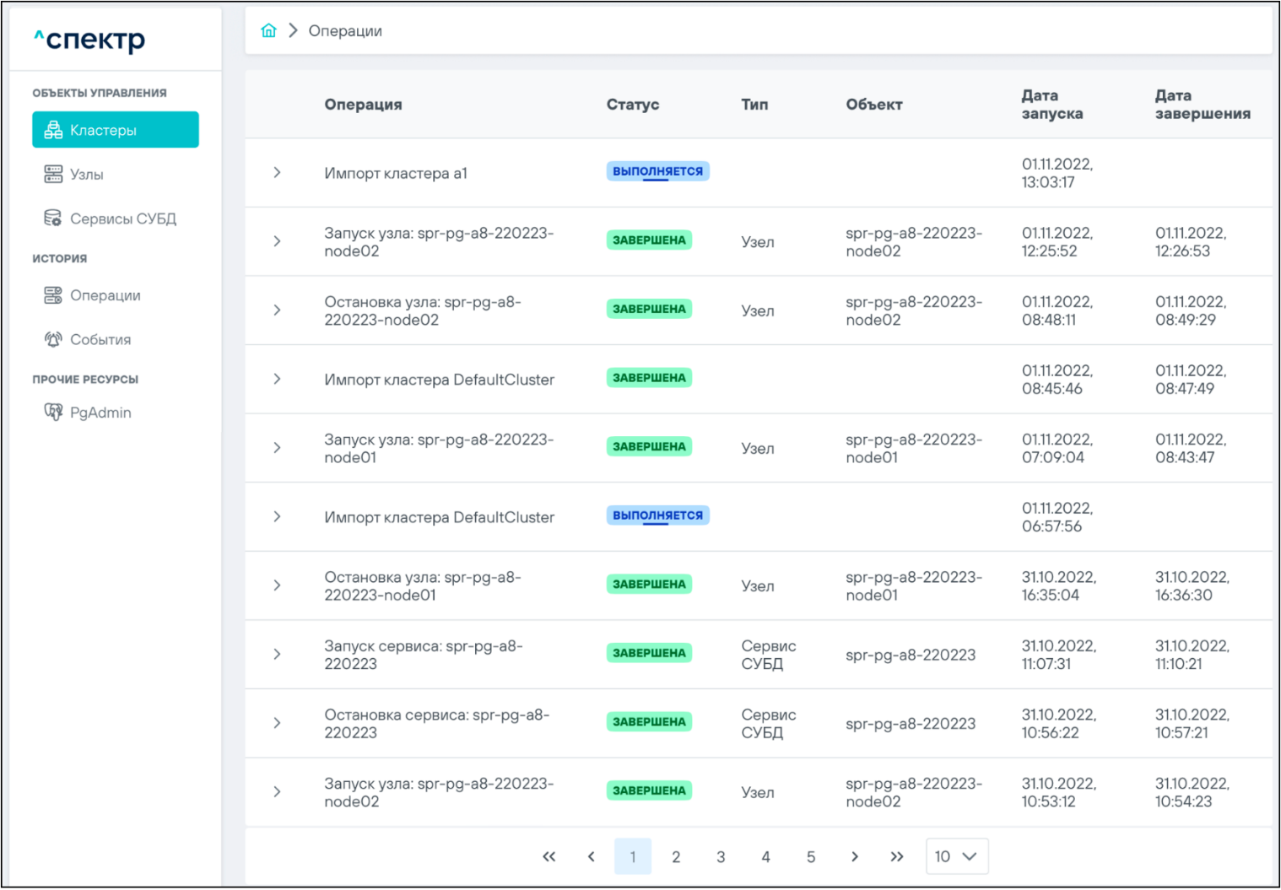Click the Сервисы СУБД database icon
Image resolution: width=1281 pixels, height=890 pixels.
[53, 218]
